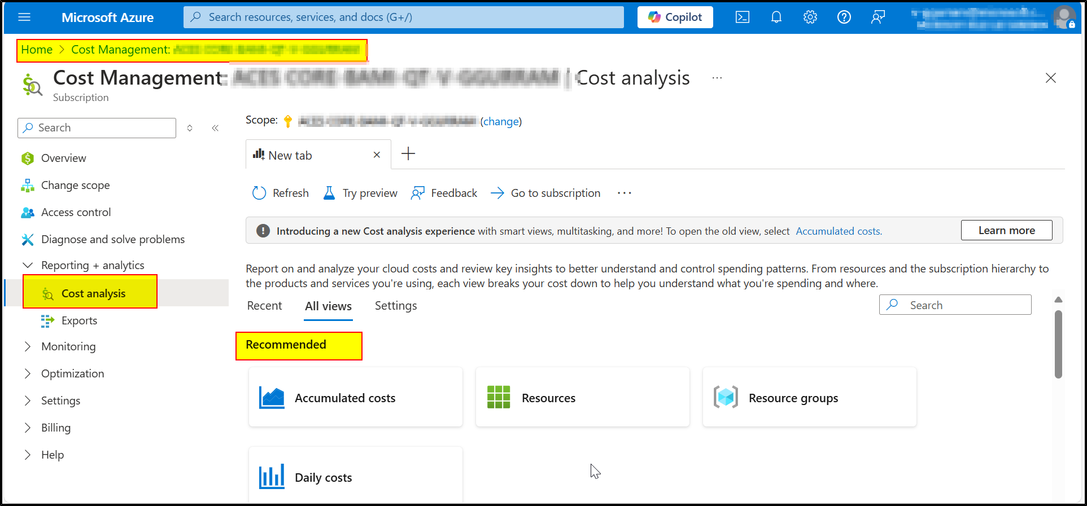Focus the global search resources box
Image resolution: width=1087 pixels, height=506 pixels.
[x=404, y=17]
